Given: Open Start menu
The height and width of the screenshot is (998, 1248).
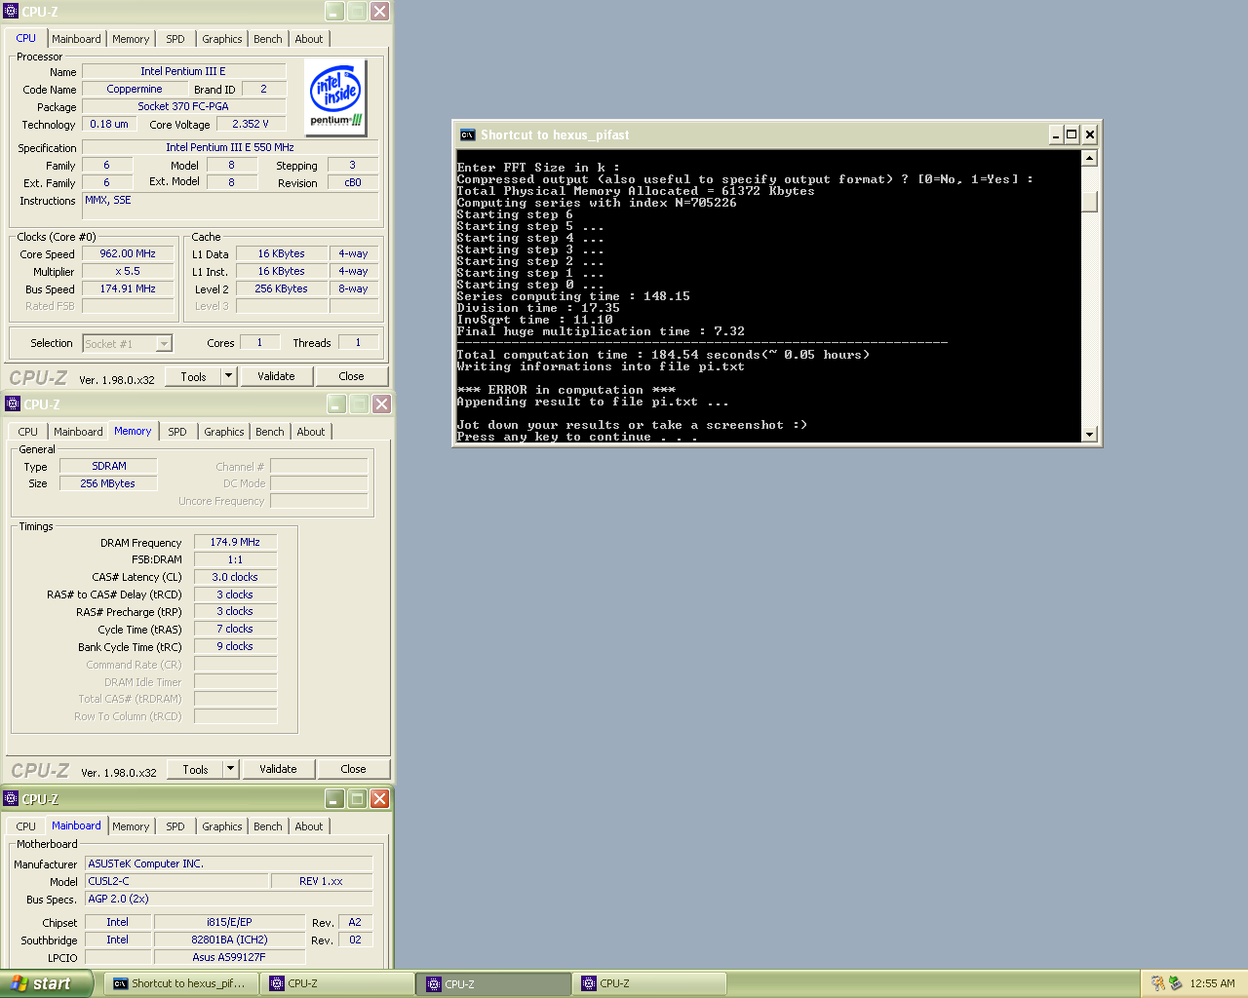Looking at the screenshot, I should pyautogui.click(x=46, y=983).
